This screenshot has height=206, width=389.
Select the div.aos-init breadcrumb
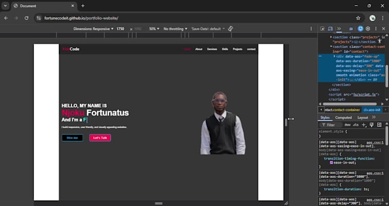coord(372,110)
